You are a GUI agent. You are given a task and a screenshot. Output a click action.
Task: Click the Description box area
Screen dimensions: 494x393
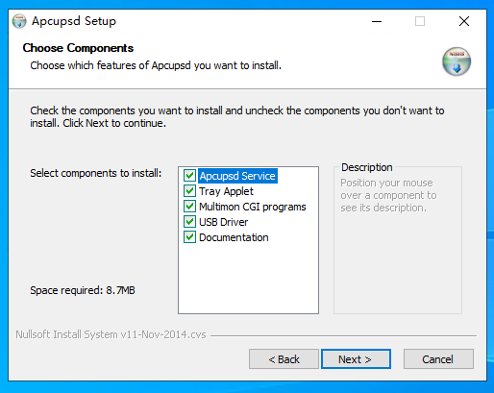398,240
